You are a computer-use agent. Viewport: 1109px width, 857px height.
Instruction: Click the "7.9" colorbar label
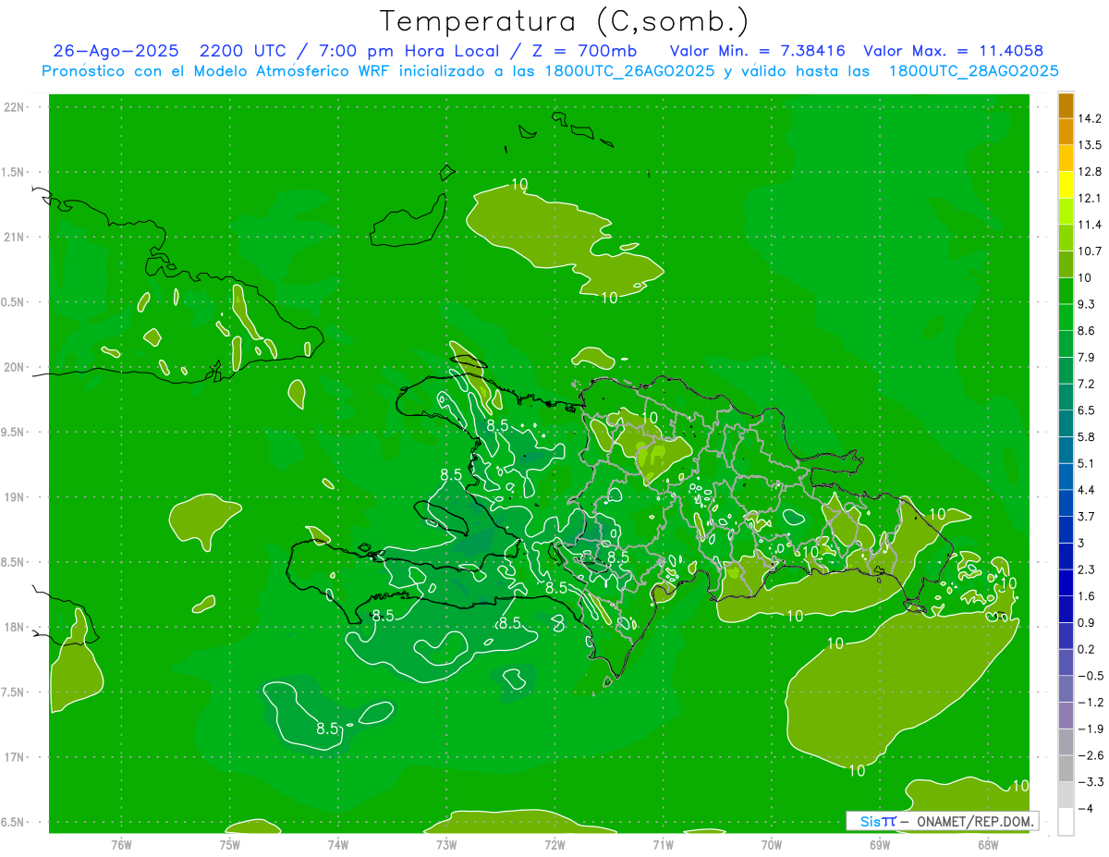pos(1088,357)
